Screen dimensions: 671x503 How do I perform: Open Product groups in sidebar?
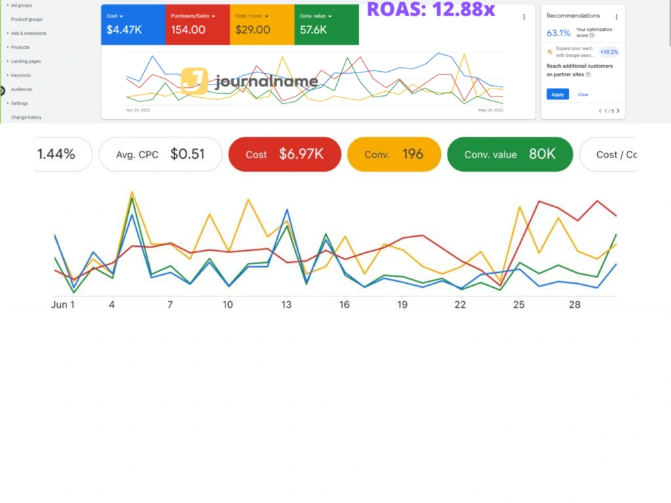click(27, 19)
